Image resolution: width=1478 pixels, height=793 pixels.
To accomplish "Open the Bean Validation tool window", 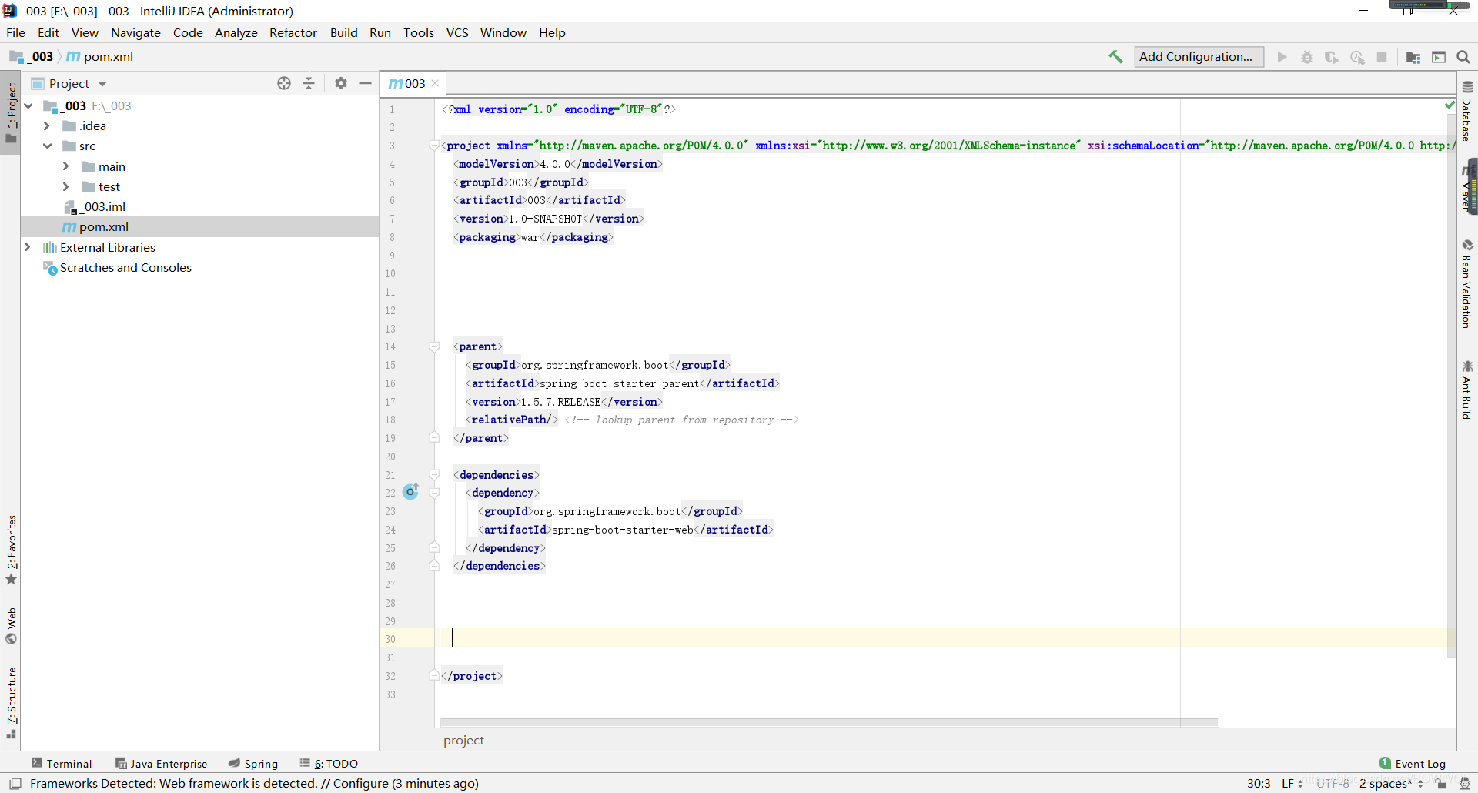I will point(1467,283).
